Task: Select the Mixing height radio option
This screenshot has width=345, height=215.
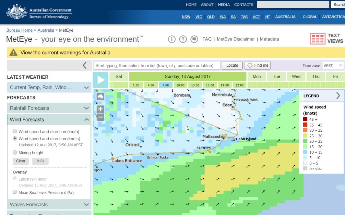Action: click(15, 153)
